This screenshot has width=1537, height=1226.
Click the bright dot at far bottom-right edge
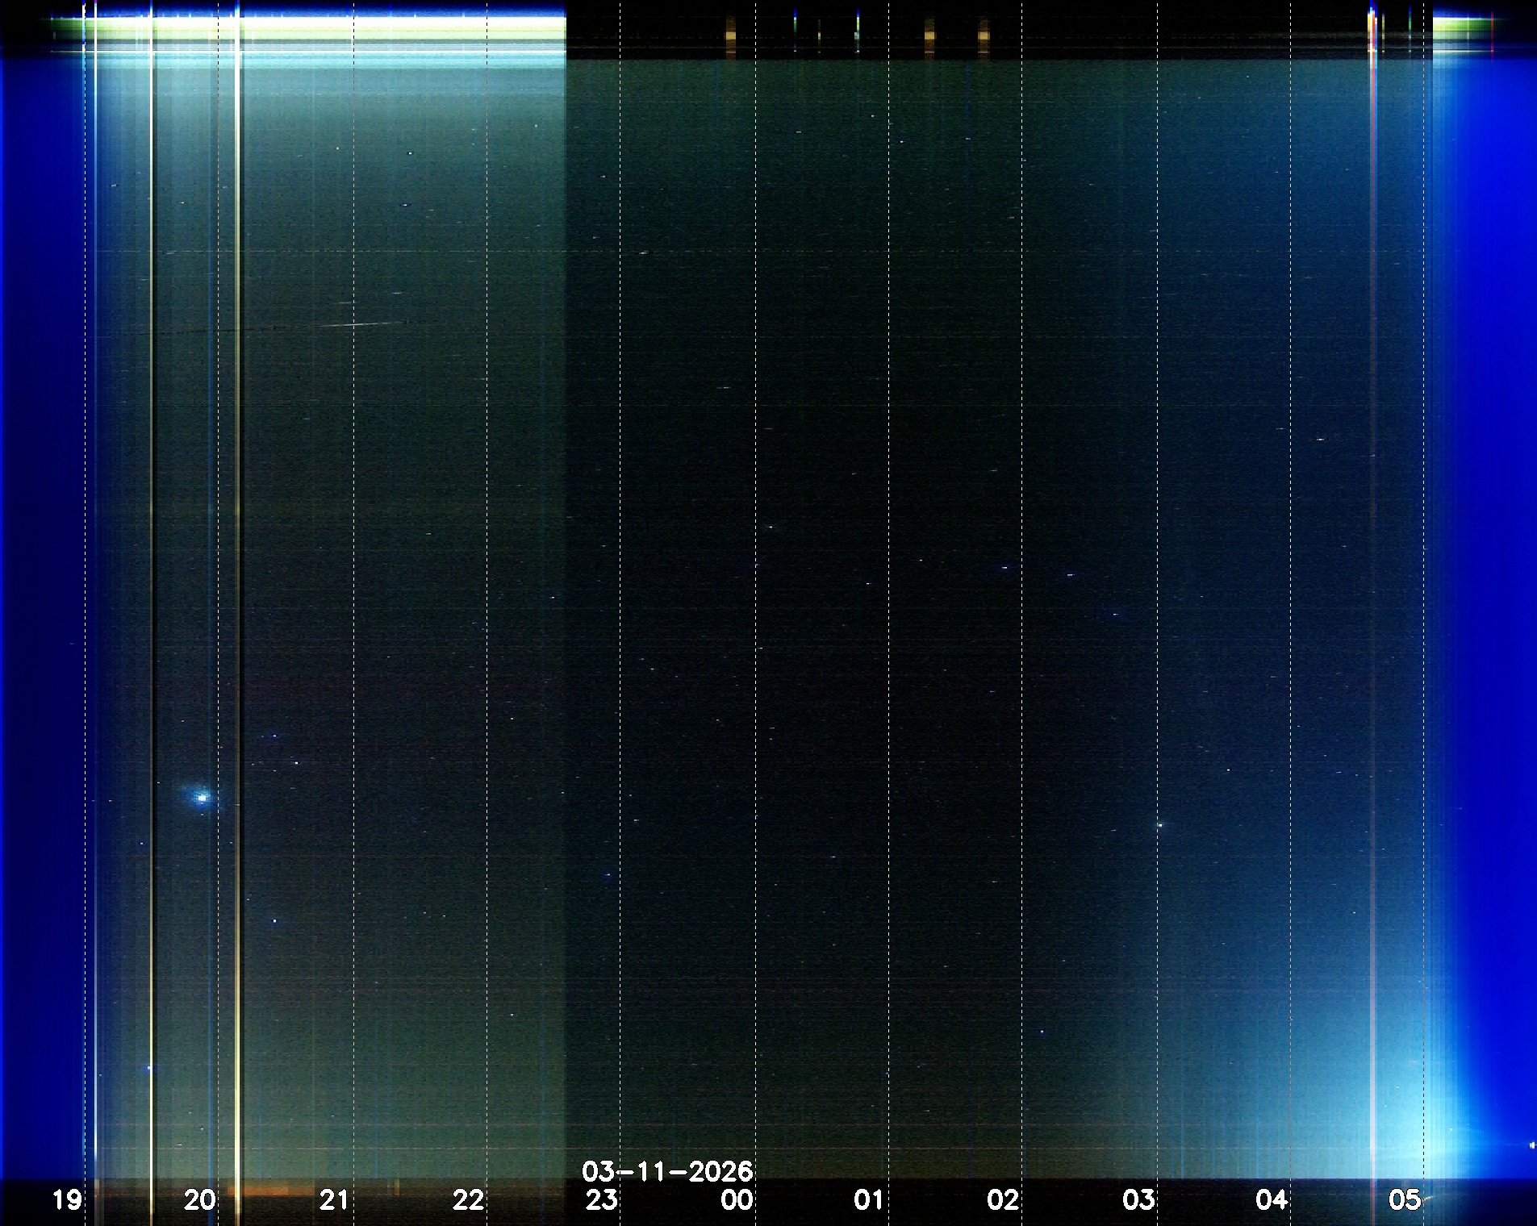tap(1532, 1145)
